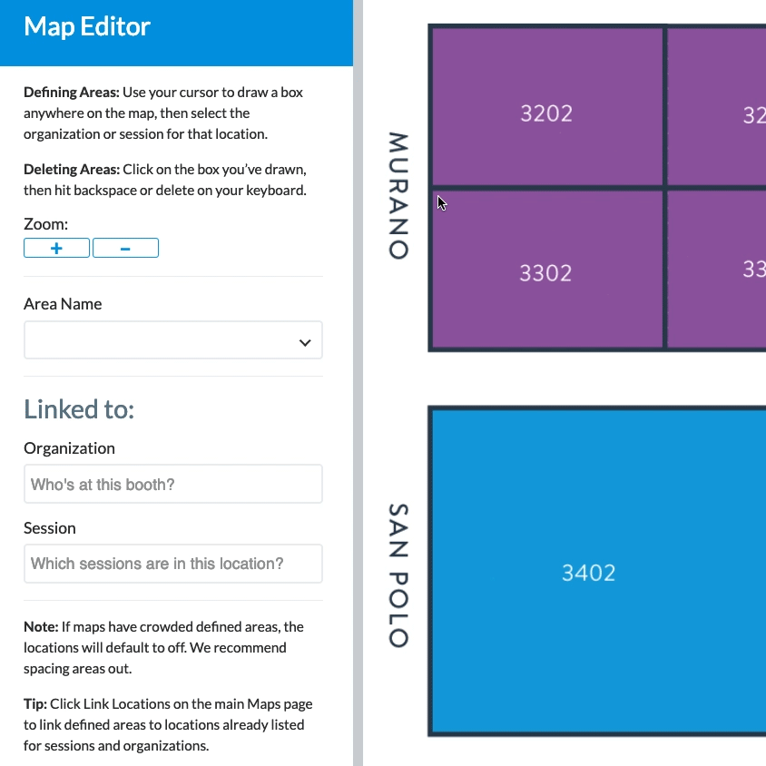
Task: Click the zoom in plus button
Action: click(56, 248)
